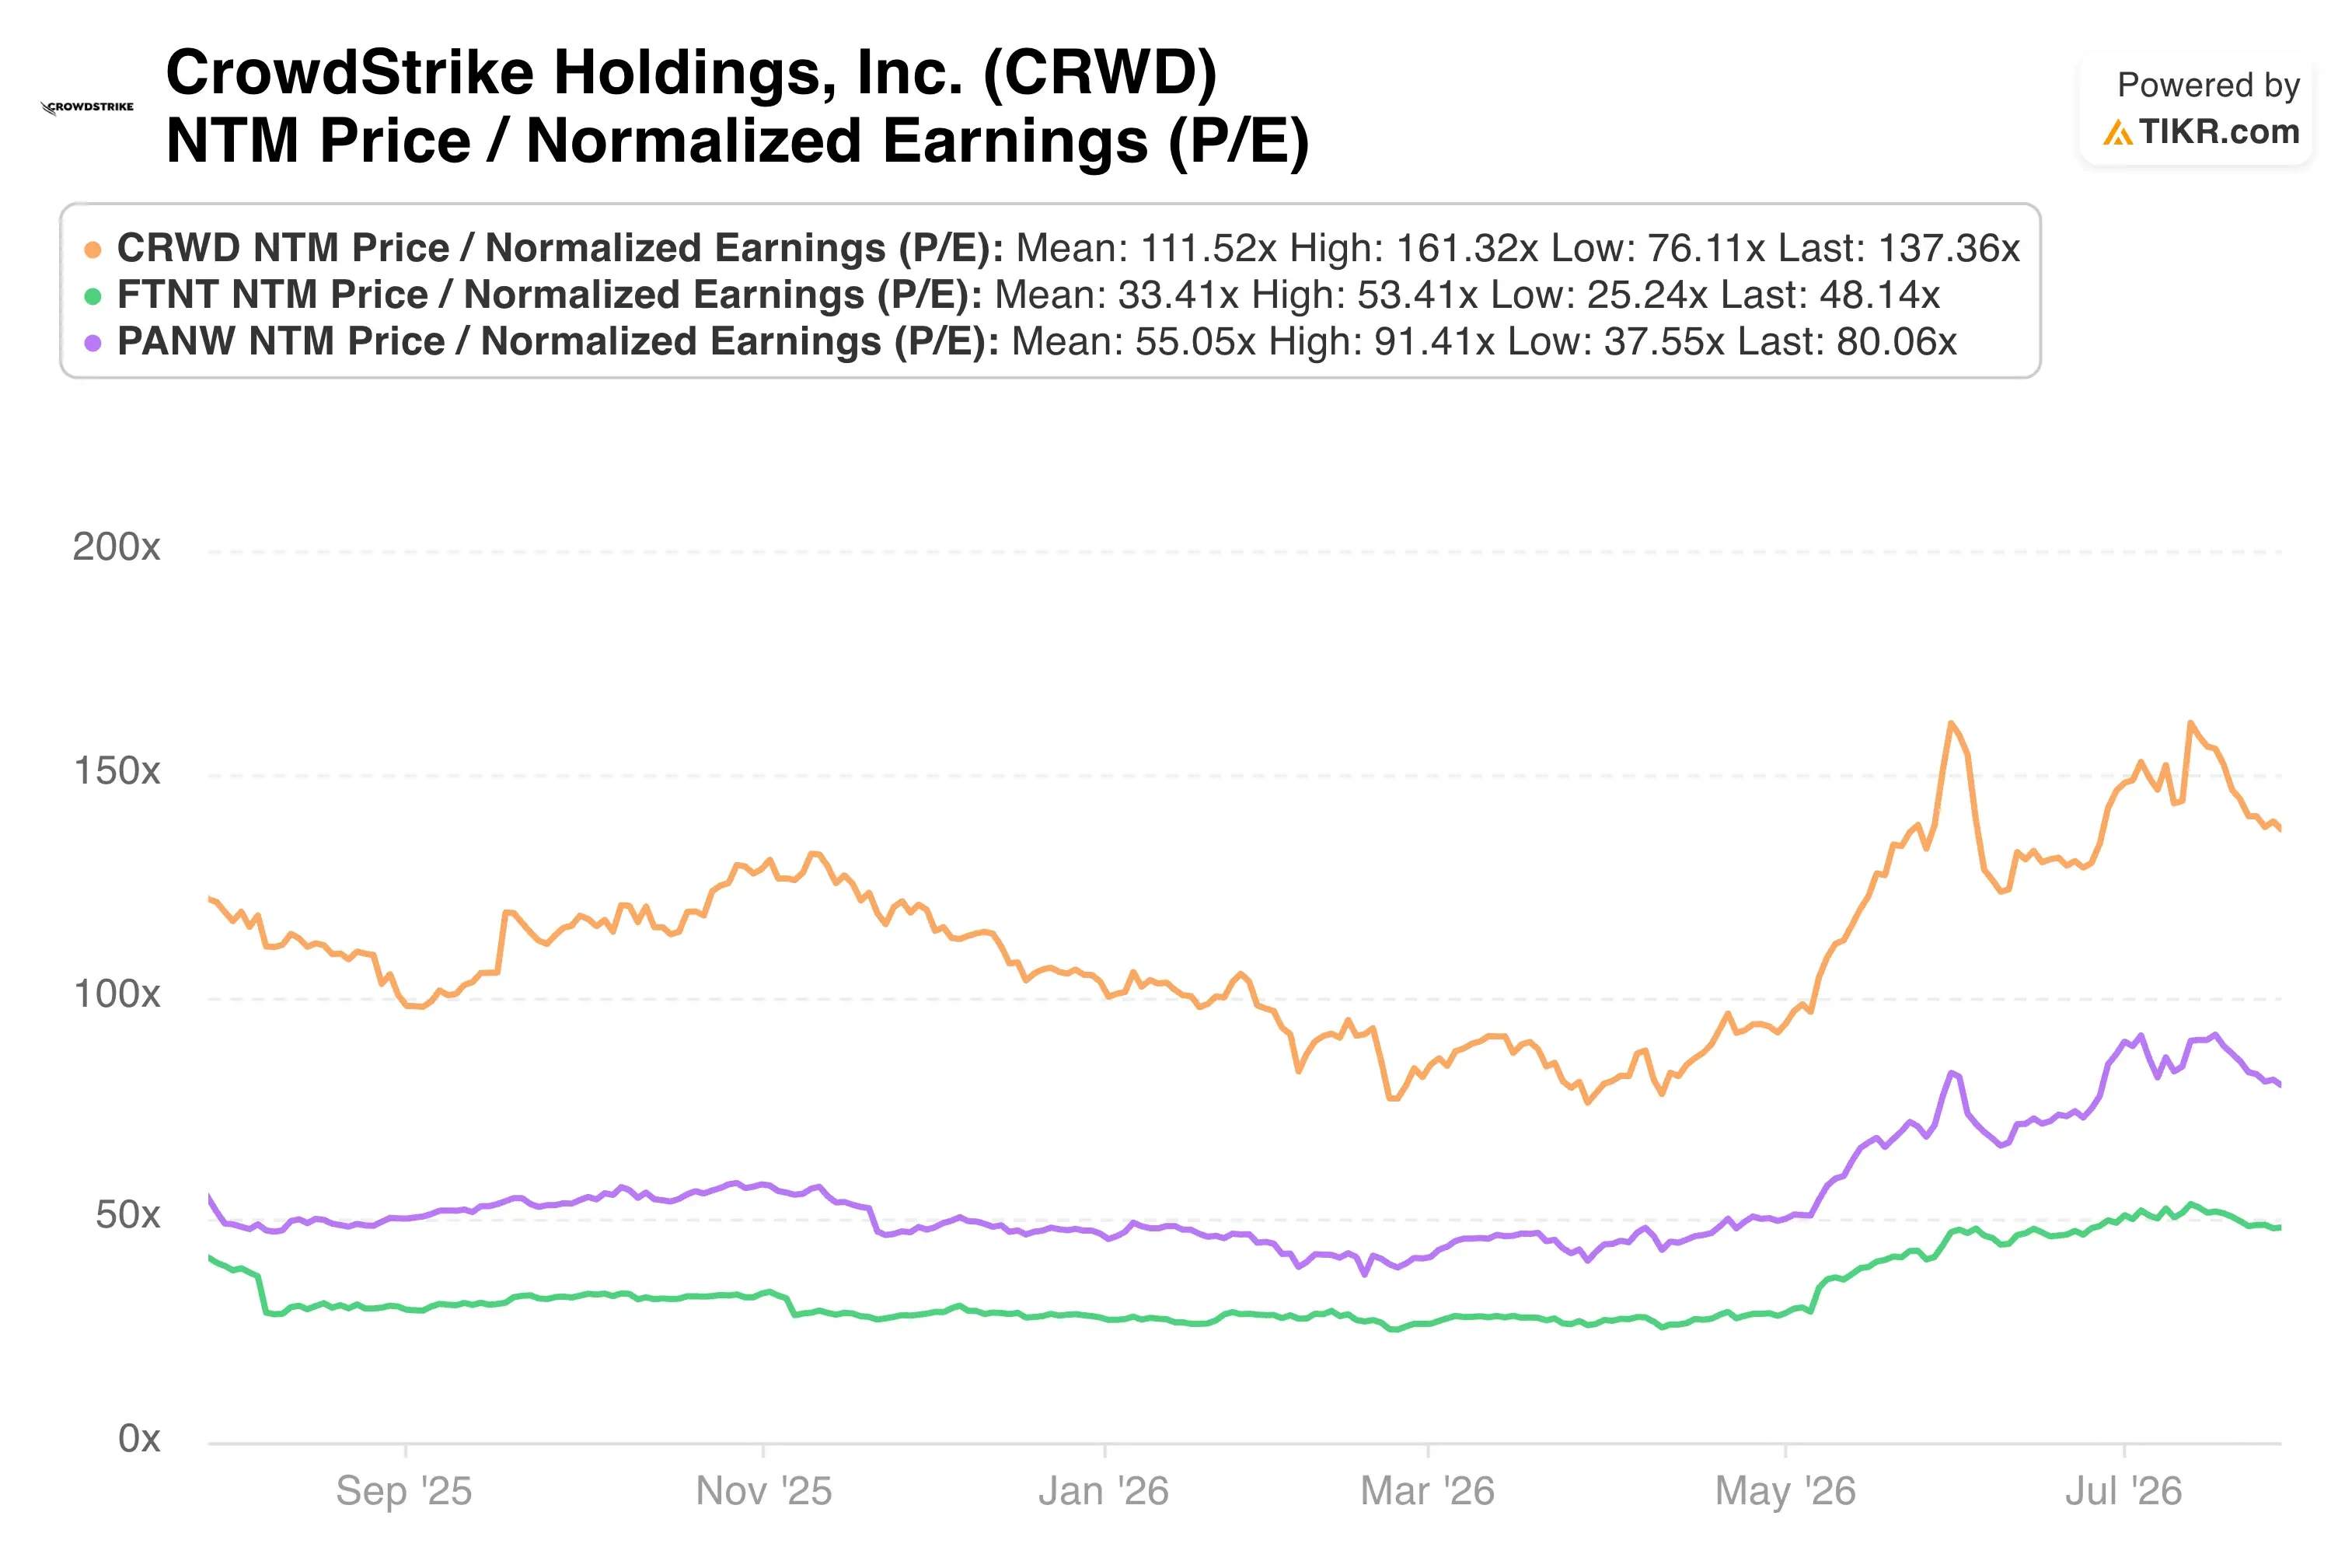The height and width of the screenshot is (1568, 2352).
Task: Click the PANW Low: 37.55x value
Action: (x=1615, y=342)
